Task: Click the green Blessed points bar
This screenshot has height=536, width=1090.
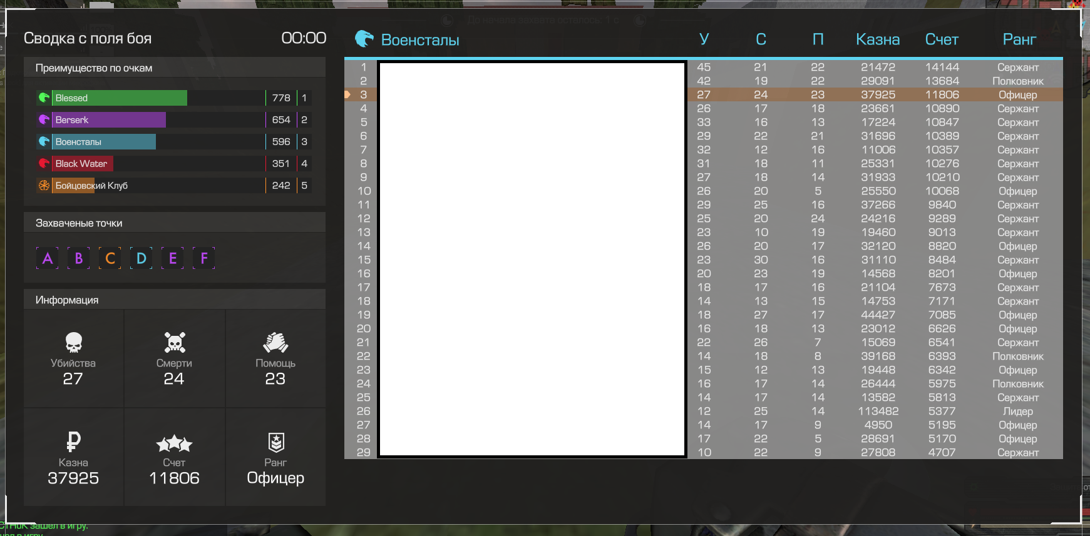Action: (x=120, y=98)
